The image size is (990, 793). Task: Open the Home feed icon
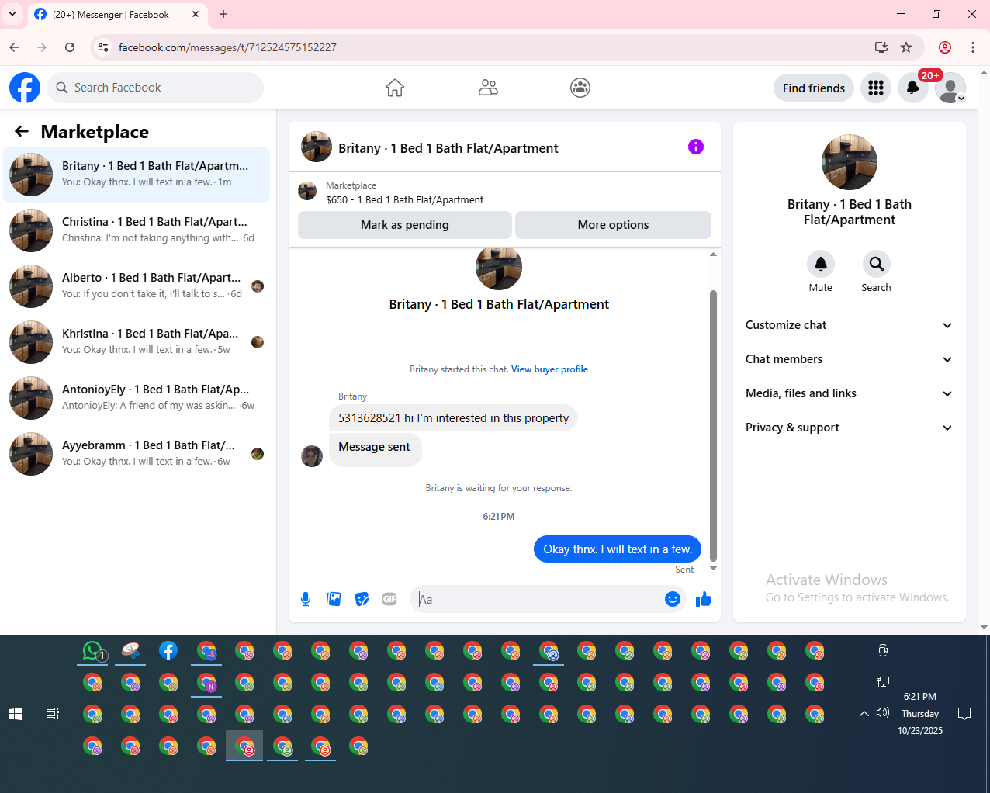[x=395, y=88]
